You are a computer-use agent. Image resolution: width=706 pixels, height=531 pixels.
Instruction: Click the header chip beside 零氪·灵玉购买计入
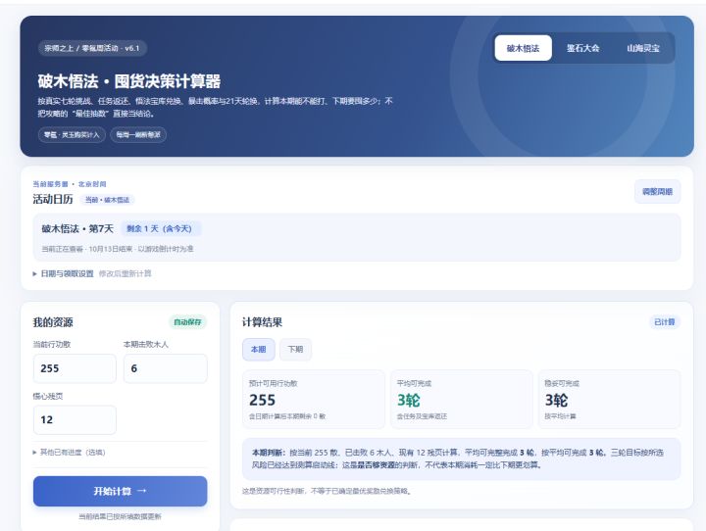tap(138, 134)
